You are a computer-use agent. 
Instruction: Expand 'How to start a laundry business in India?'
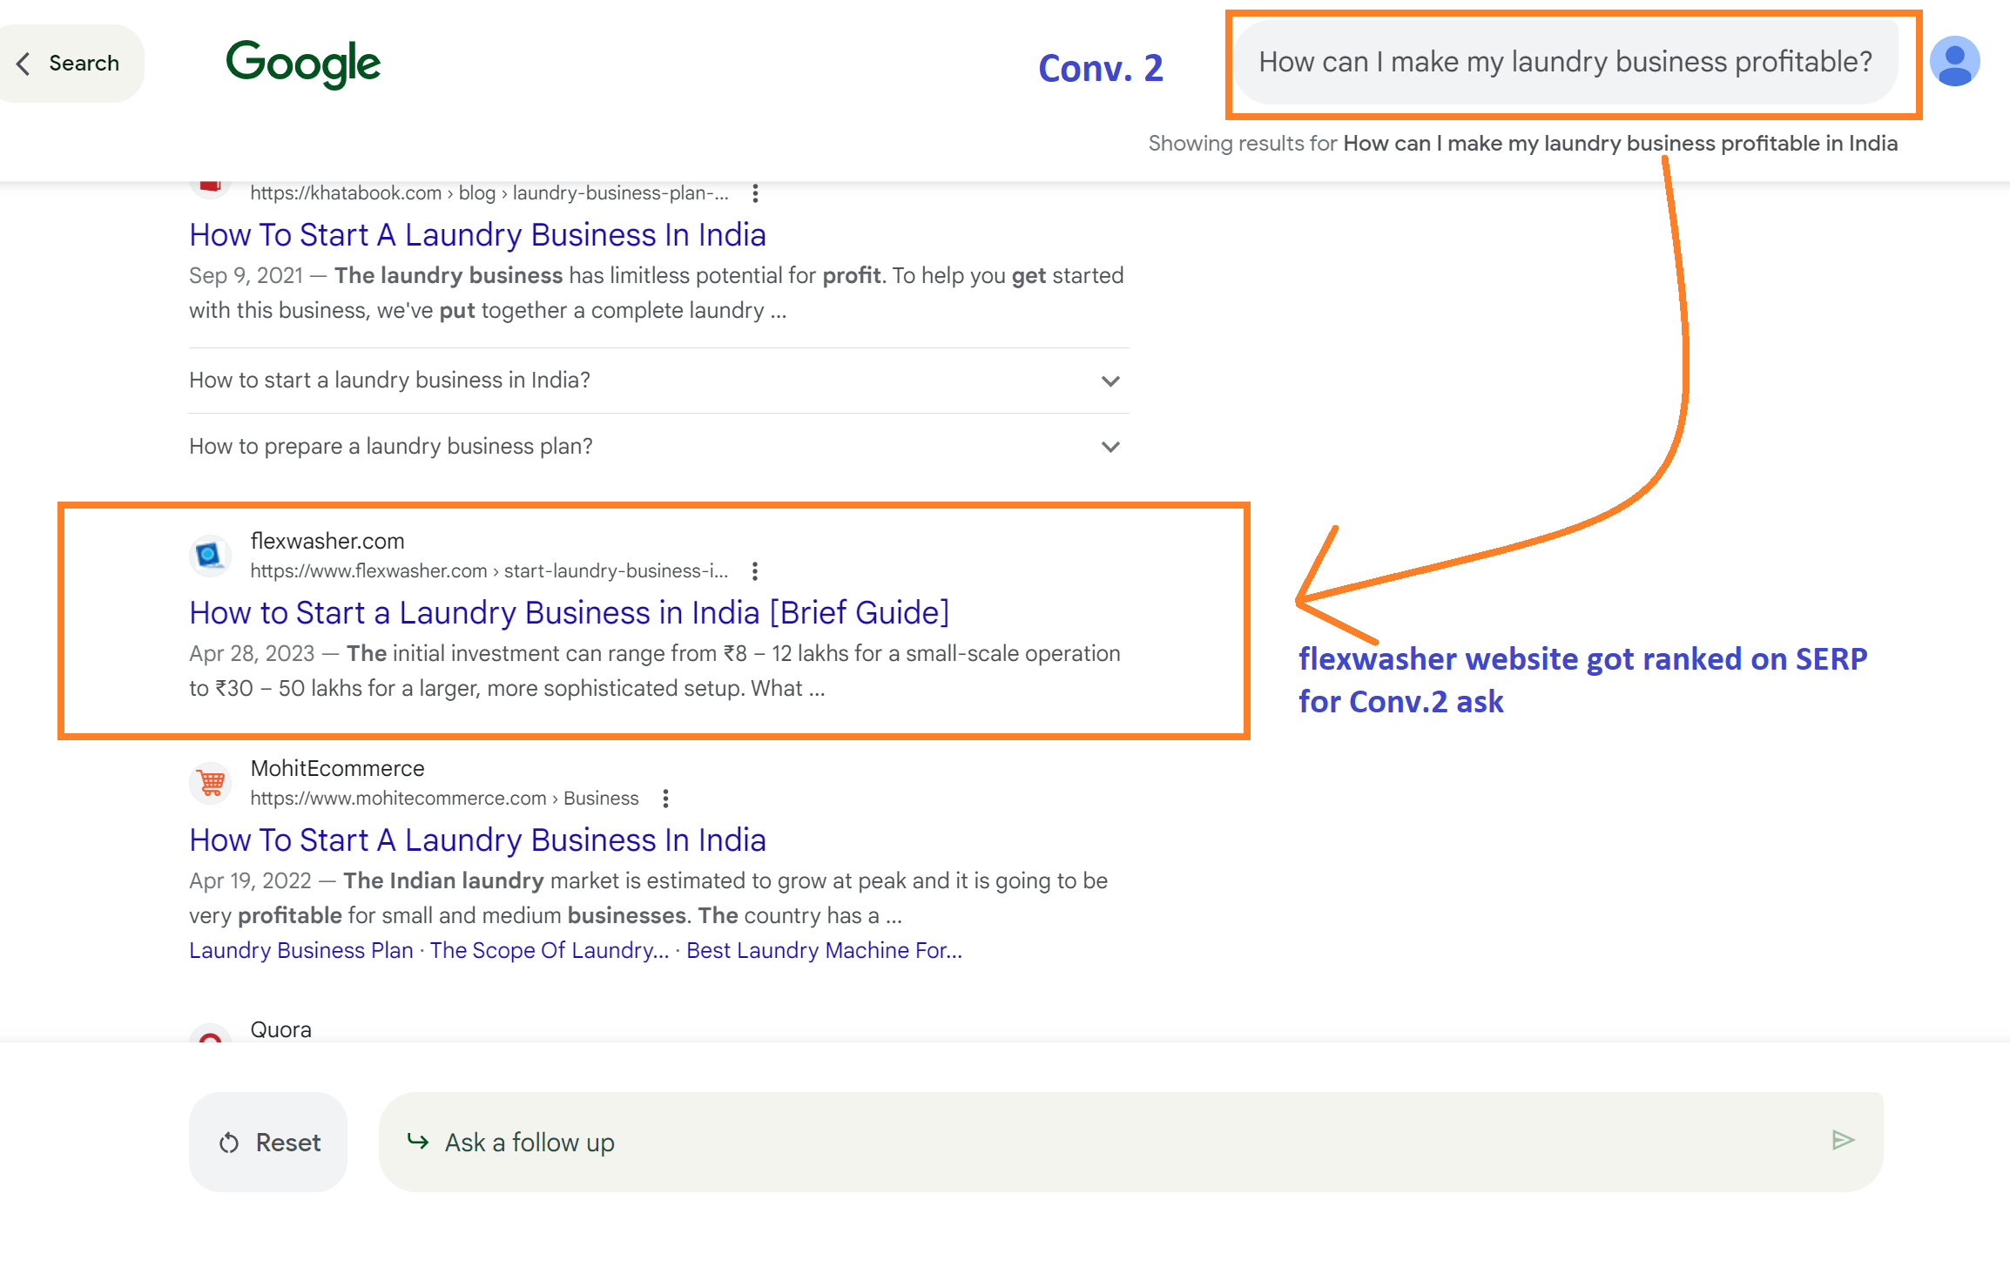click(1110, 381)
